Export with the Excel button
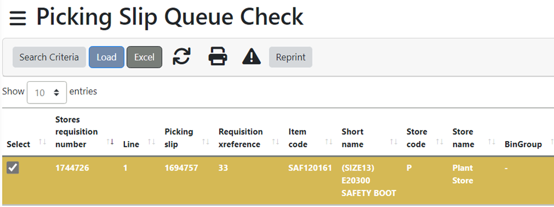 coord(144,57)
